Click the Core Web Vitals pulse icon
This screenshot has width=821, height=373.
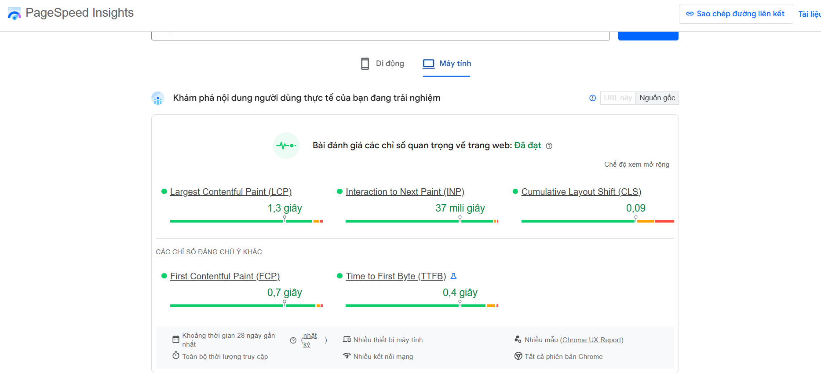pyautogui.click(x=286, y=146)
